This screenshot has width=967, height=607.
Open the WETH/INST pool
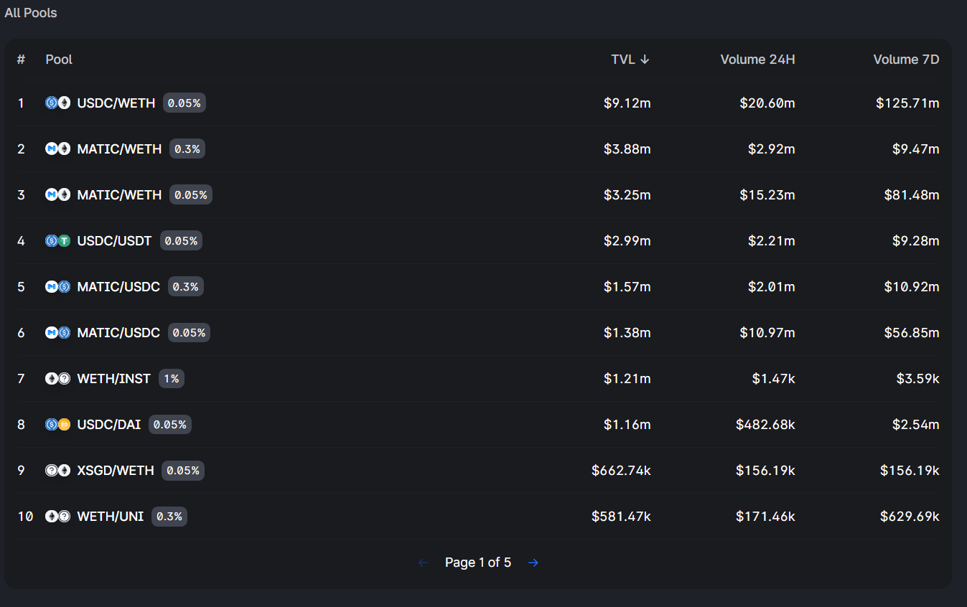tap(478, 378)
